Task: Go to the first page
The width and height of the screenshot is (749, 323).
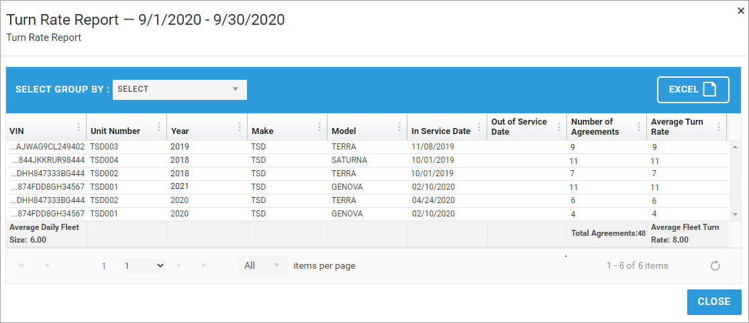Action: (x=21, y=266)
